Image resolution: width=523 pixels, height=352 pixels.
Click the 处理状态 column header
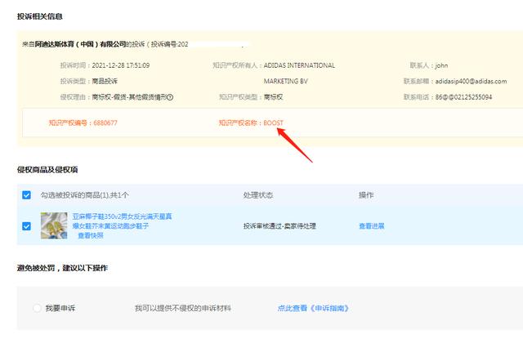click(258, 195)
